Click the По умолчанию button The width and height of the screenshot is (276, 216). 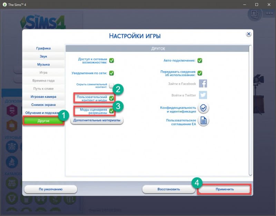pyautogui.click(x=51, y=189)
